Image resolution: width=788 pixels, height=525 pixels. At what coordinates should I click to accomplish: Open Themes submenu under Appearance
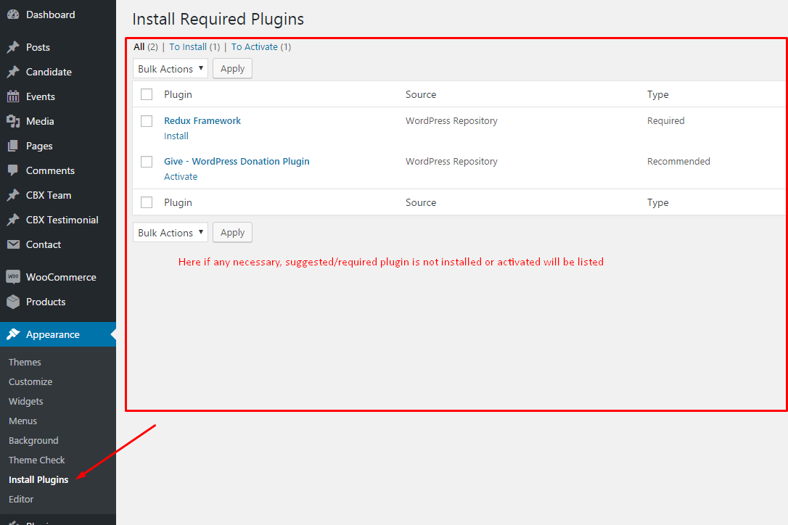pyautogui.click(x=25, y=363)
